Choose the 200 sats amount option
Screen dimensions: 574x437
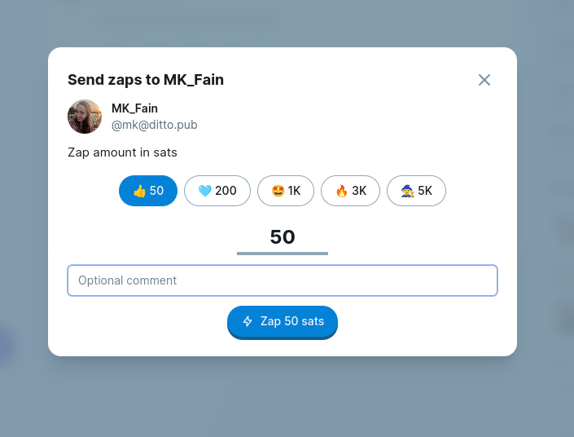(x=217, y=191)
